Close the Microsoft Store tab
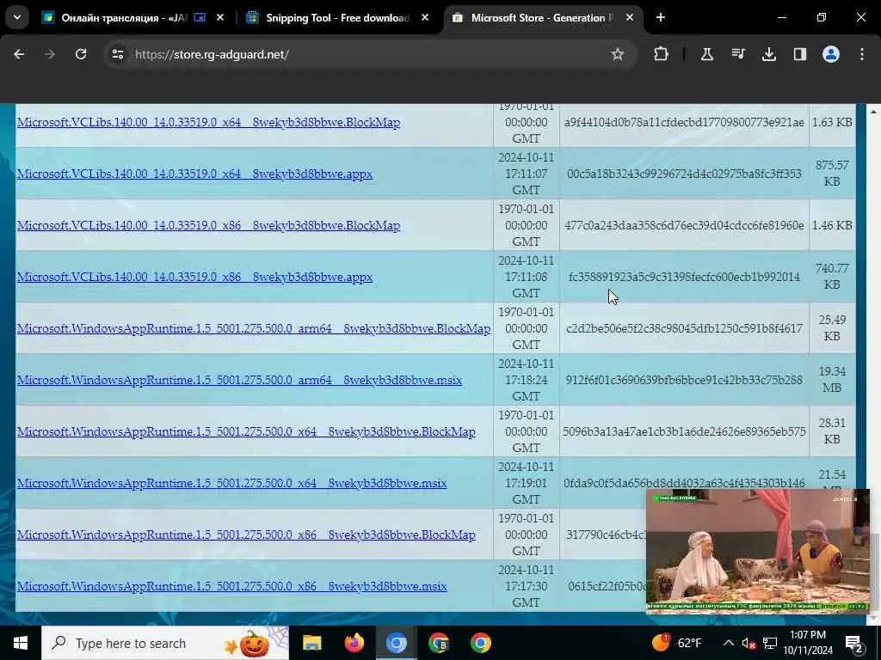 [630, 18]
